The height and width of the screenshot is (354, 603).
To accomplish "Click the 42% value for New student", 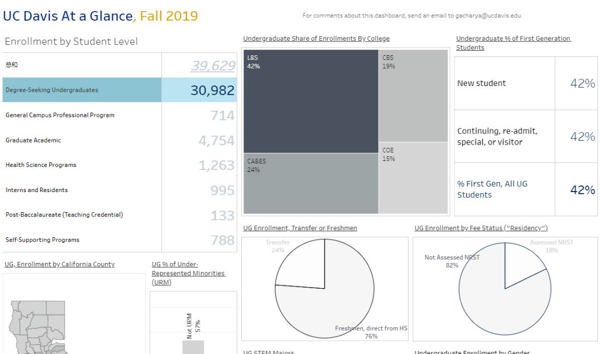I will 582,84.
